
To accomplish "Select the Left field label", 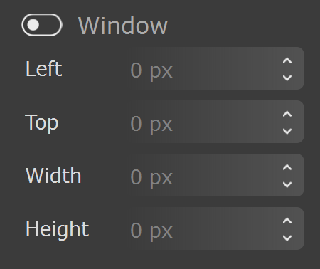I will click(x=43, y=69).
